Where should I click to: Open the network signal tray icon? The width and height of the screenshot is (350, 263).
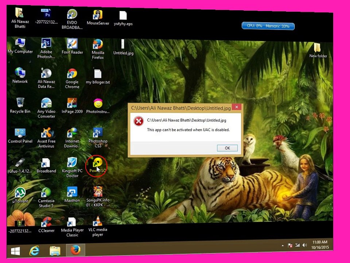297,245
